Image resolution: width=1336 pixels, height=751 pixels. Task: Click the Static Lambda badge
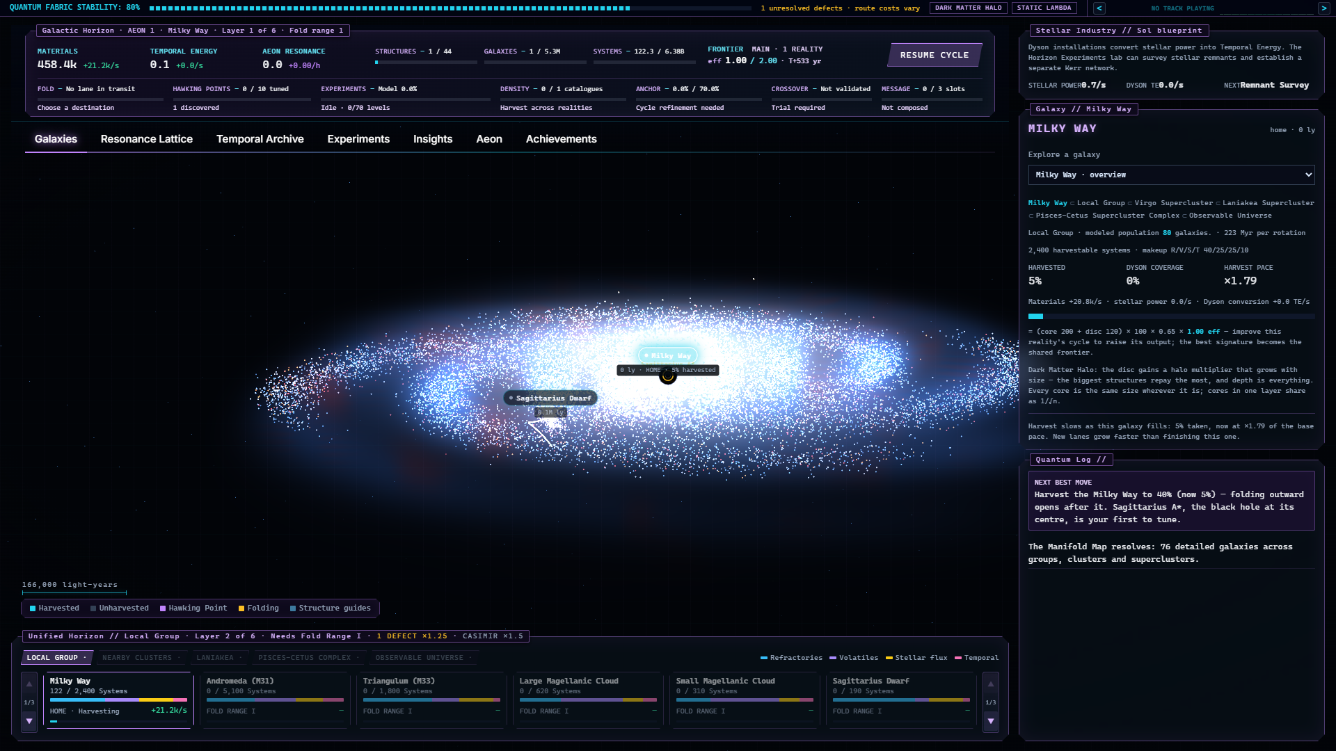[x=1044, y=8]
